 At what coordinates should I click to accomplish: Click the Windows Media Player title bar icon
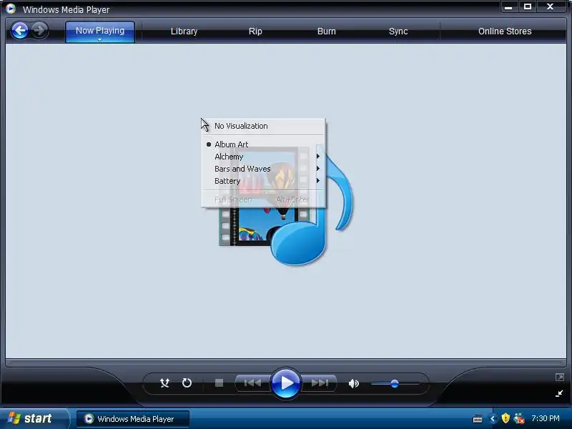point(11,9)
